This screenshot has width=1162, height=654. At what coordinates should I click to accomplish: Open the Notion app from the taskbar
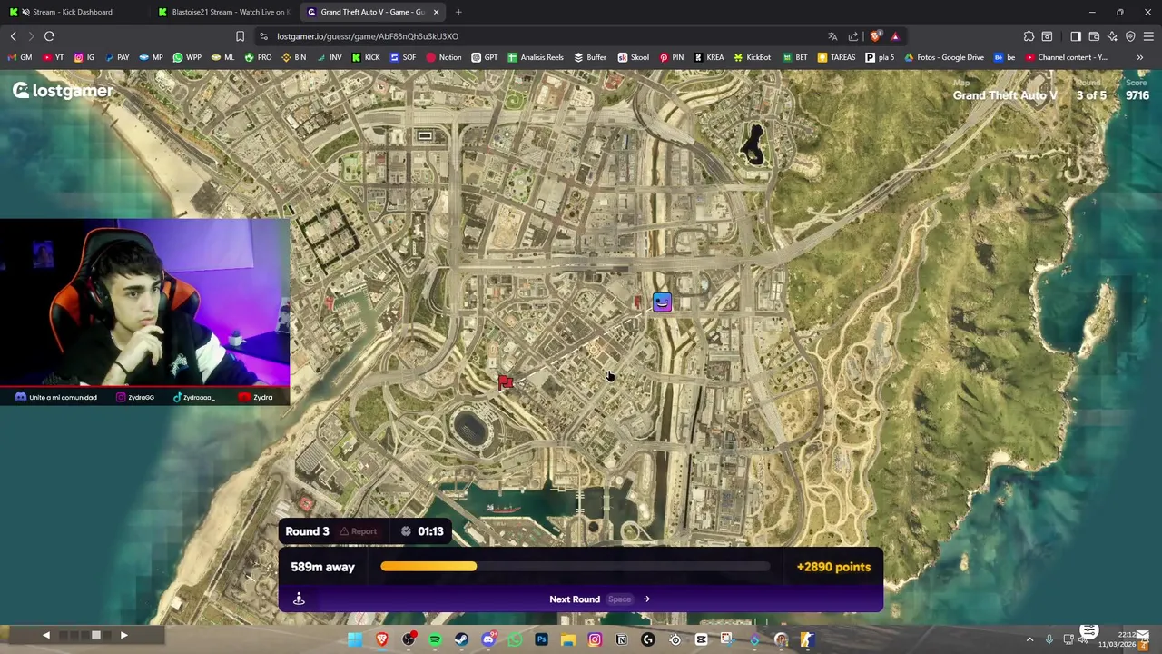click(621, 640)
